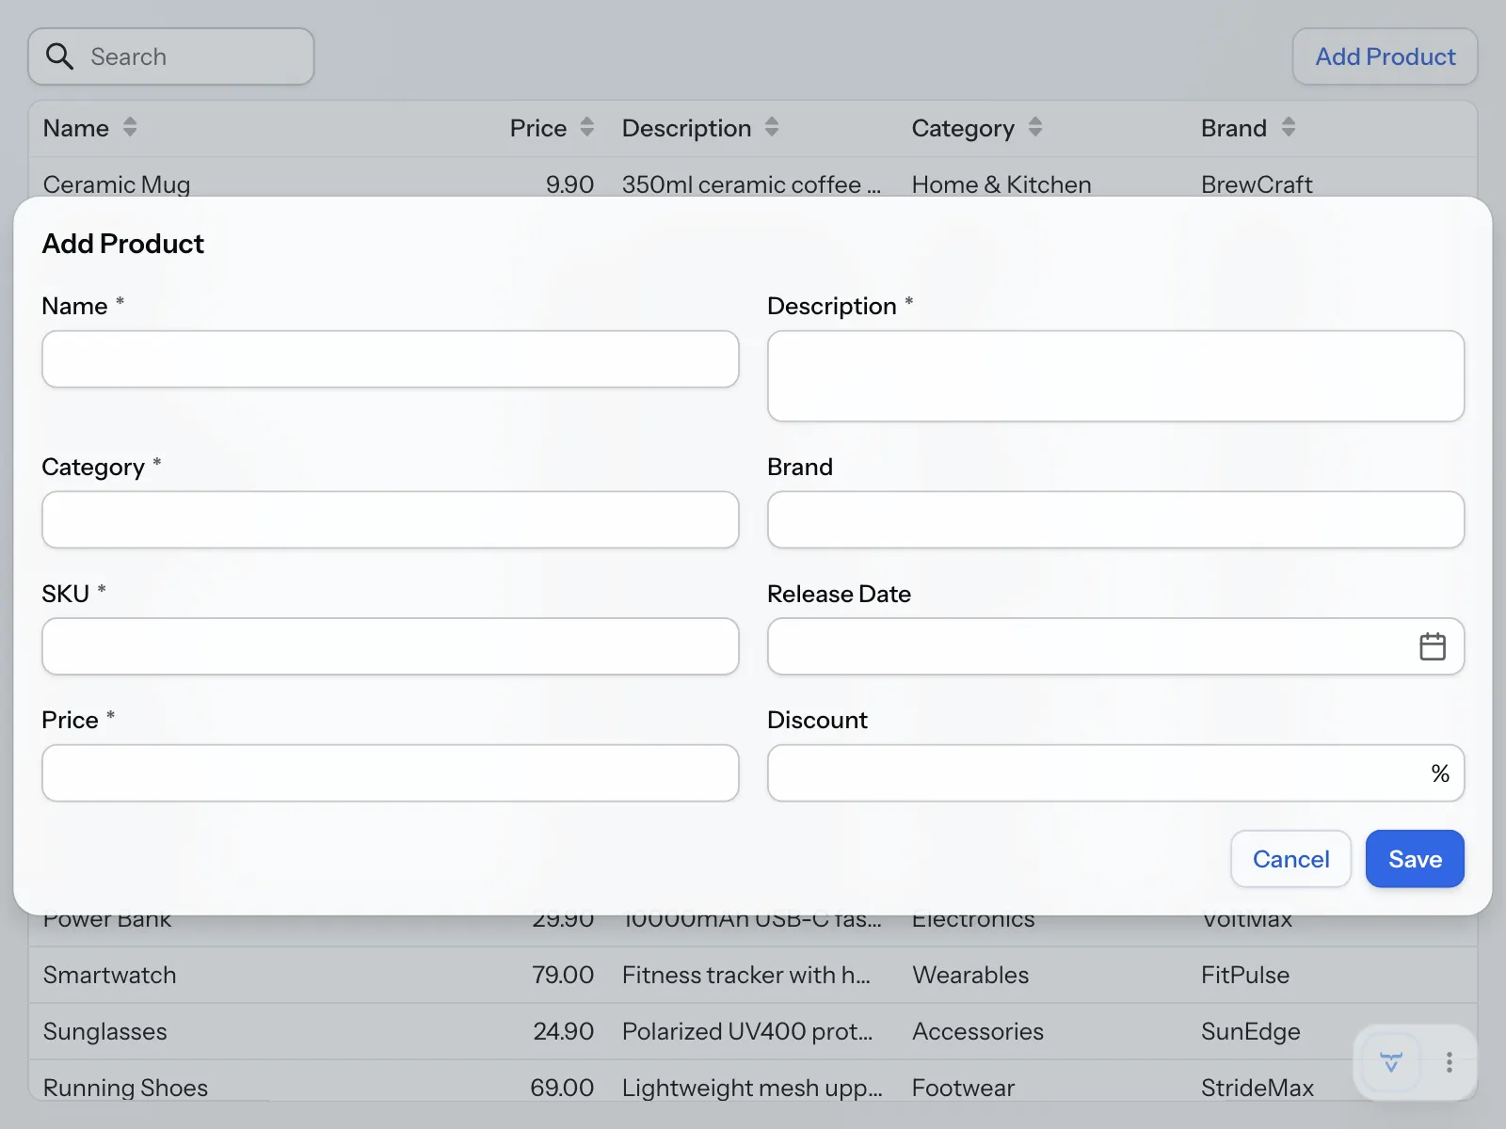Viewport: 1506px width, 1129px height.
Task: Sort by Name column arrows
Action: tap(130, 127)
